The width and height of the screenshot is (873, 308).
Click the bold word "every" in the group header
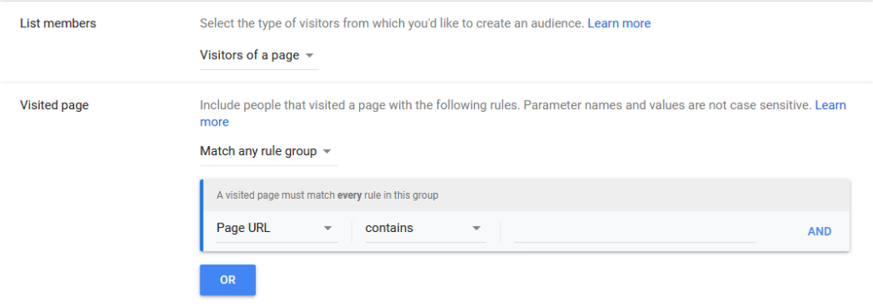(x=350, y=195)
